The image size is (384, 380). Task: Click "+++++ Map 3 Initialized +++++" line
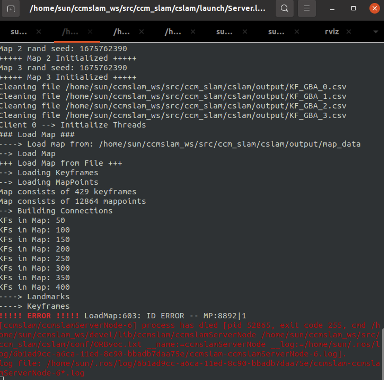pyautogui.click(x=68, y=77)
